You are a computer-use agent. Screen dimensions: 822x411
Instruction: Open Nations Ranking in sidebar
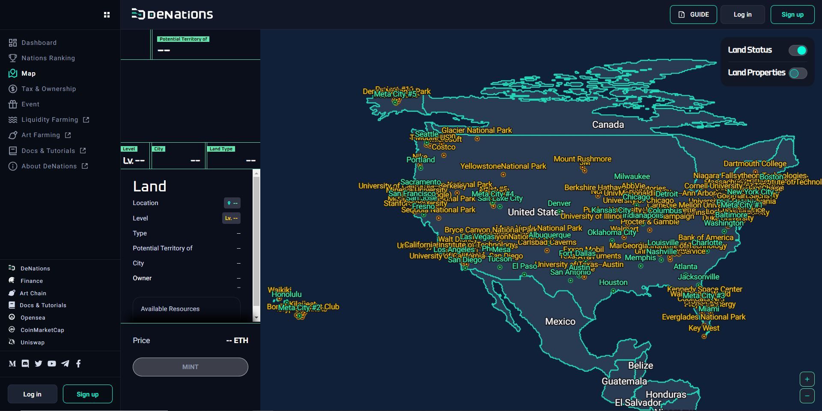point(48,58)
